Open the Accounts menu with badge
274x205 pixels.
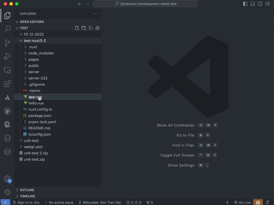tap(7, 179)
